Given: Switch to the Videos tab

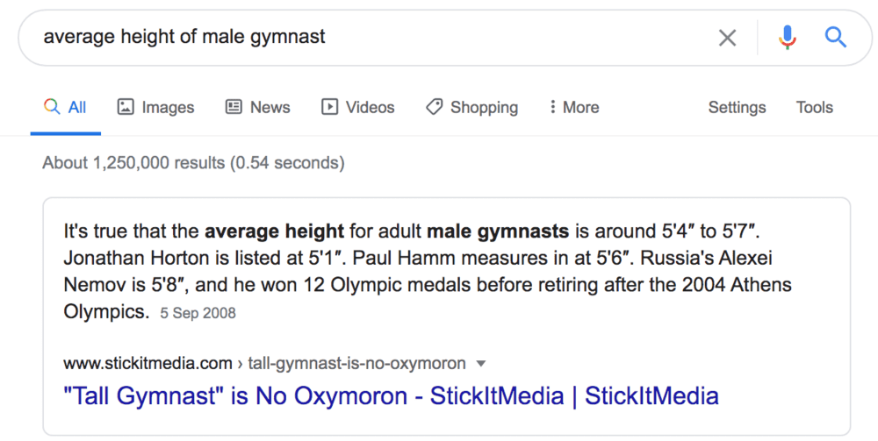Looking at the screenshot, I should (358, 107).
